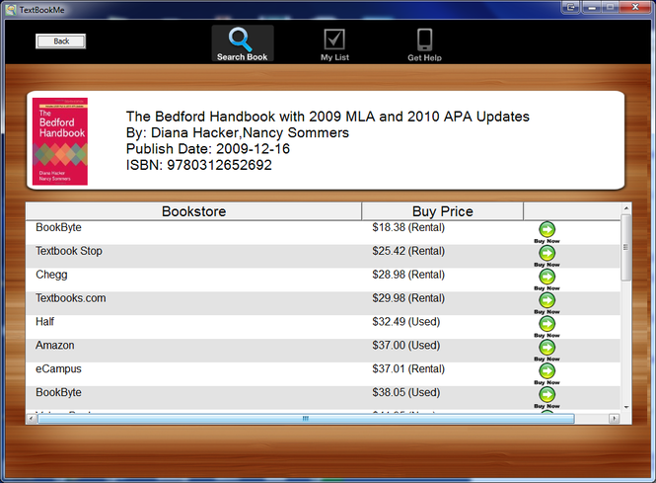Viewport: 656px width, 483px height.
Task: Click Buy Now icon for eCampus rental
Action: tap(547, 371)
